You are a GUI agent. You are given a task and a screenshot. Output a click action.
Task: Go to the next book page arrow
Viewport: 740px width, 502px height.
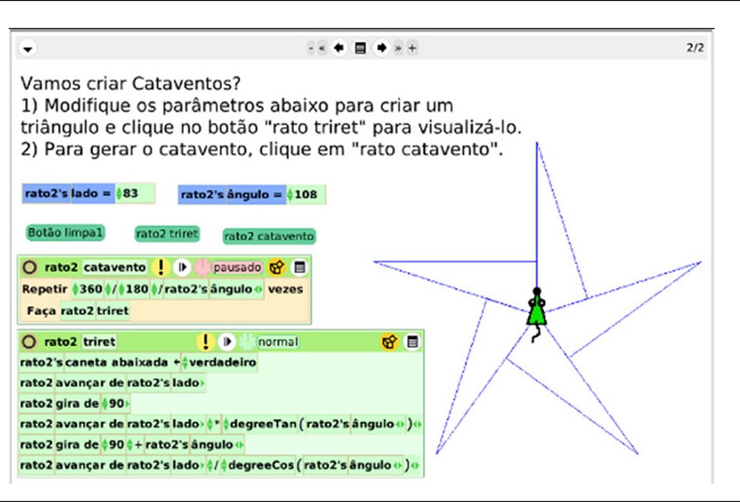pyautogui.click(x=380, y=48)
